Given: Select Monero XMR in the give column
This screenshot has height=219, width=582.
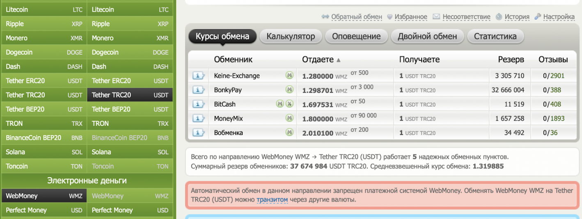Looking at the screenshot, I should coord(44,38).
